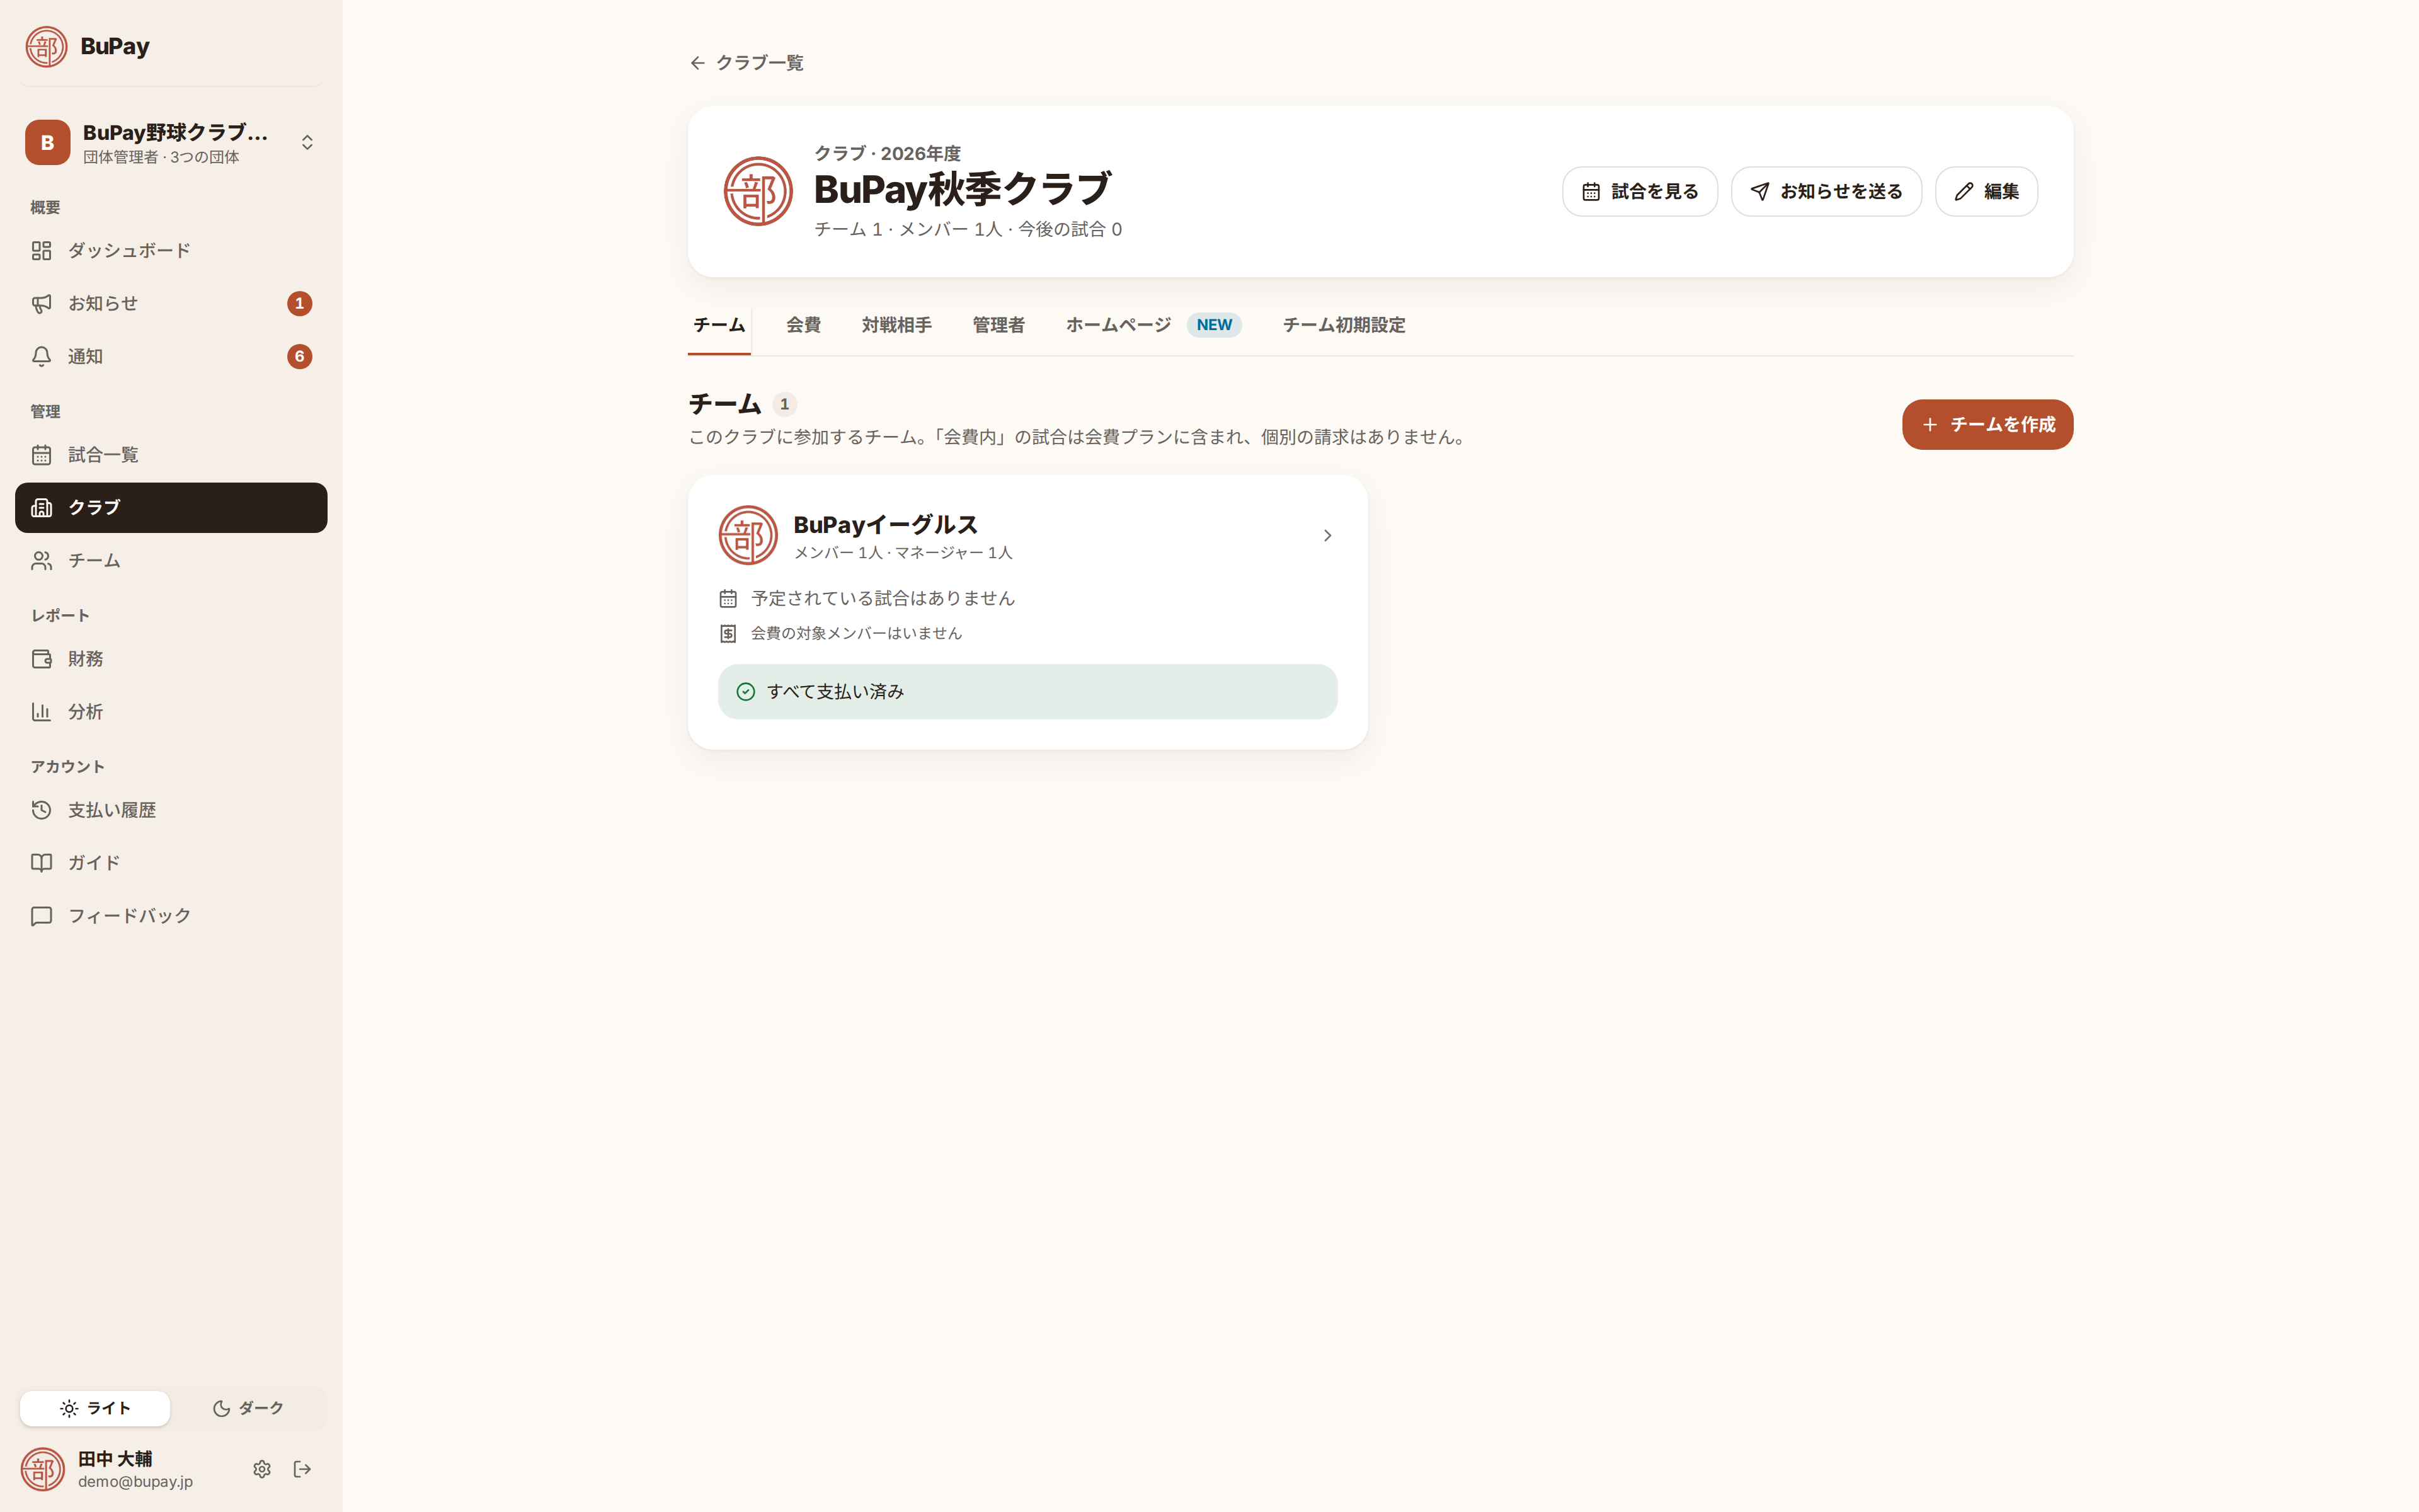Click the お知らせ megaphone icon
Viewport: 2419px width, 1512px height.
tap(41, 303)
